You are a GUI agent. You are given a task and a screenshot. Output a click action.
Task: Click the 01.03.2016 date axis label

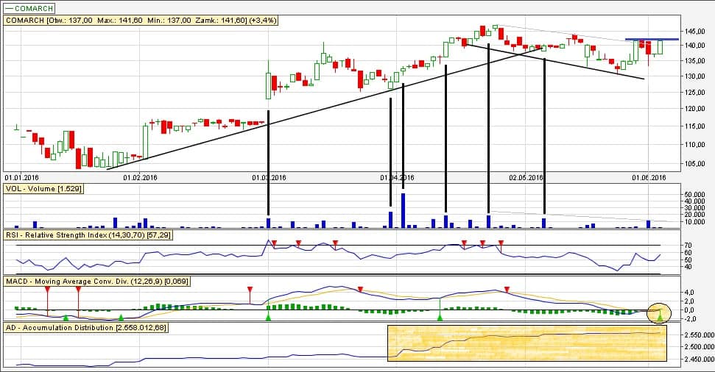269,177
